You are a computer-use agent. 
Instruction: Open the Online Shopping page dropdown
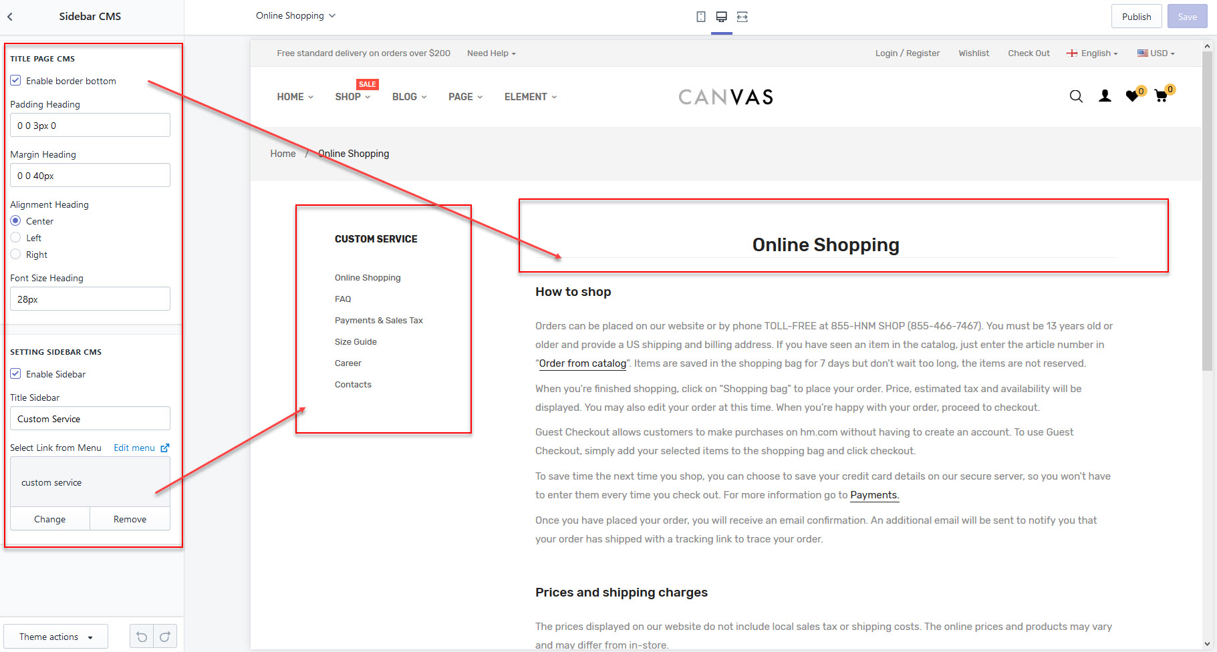point(295,15)
